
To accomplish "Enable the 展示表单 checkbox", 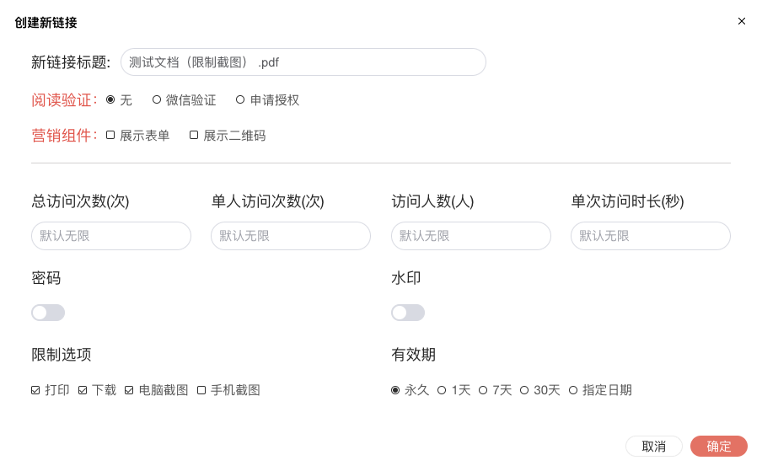I will coord(110,135).
